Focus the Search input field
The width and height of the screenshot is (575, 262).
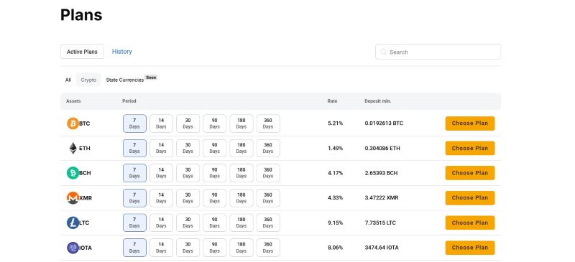pyautogui.click(x=438, y=52)
